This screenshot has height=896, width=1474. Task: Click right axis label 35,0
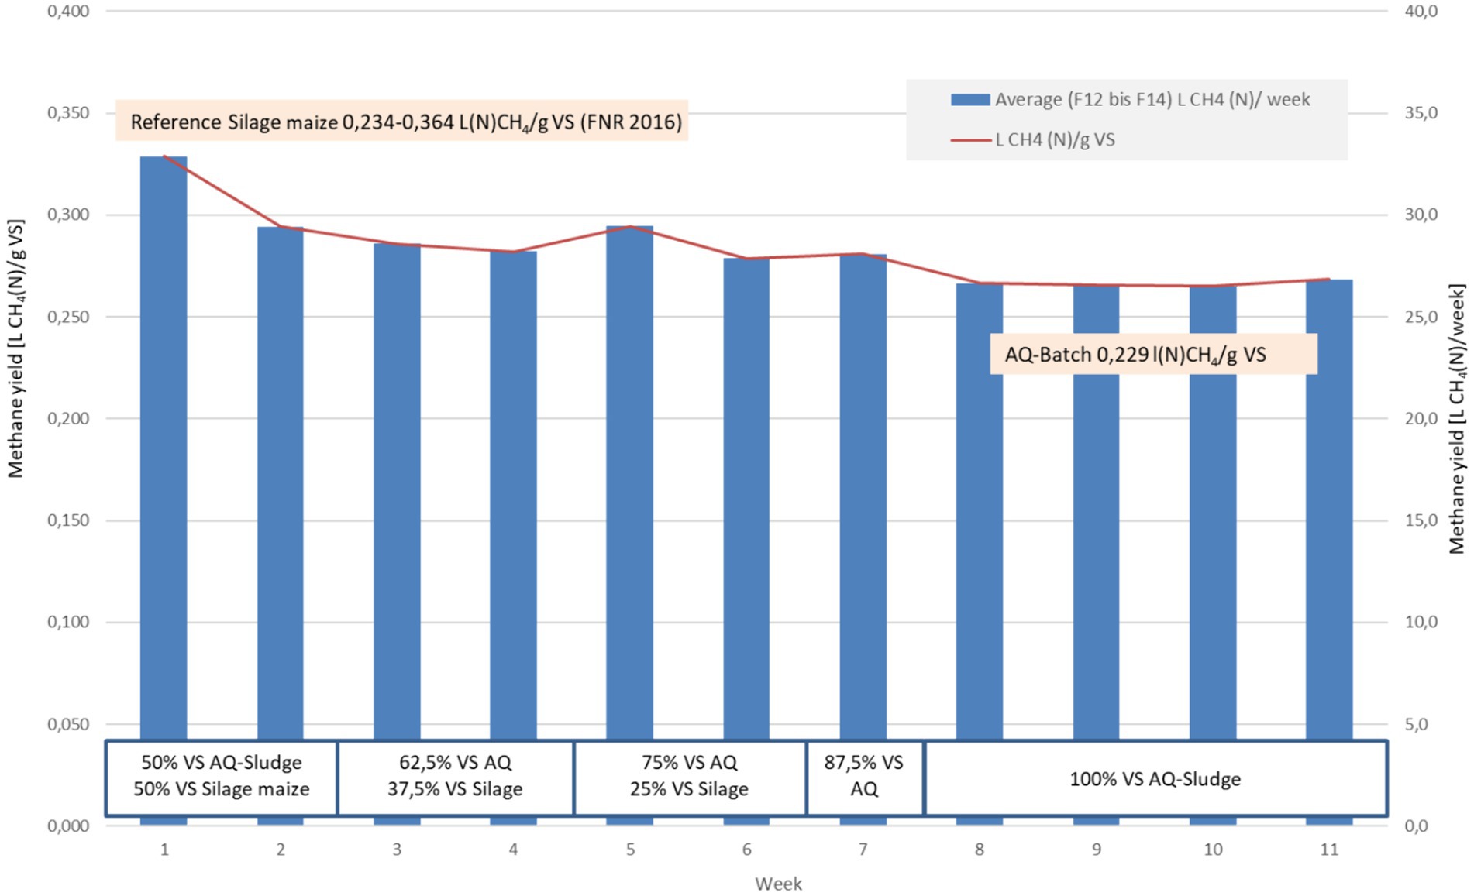(1421, 113)
